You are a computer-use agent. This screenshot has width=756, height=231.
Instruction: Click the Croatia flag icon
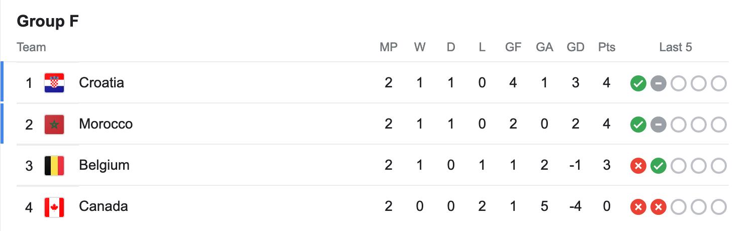[54, 83]
